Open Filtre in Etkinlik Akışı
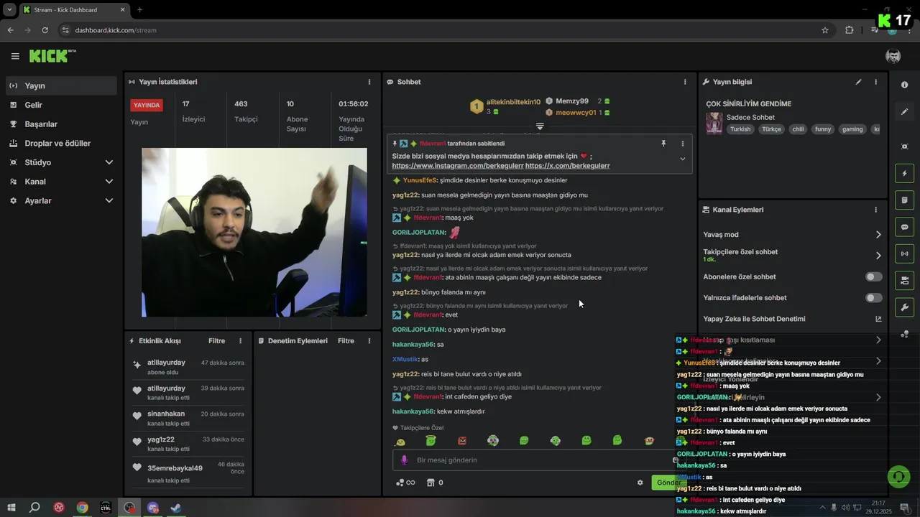 coord(216,341)
